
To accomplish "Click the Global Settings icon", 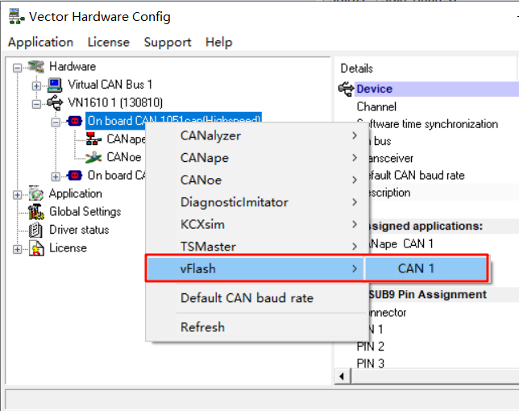I will coord(35,212).
